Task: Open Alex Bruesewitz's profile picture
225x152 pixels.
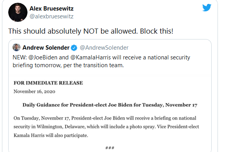Action: [18, 12]
